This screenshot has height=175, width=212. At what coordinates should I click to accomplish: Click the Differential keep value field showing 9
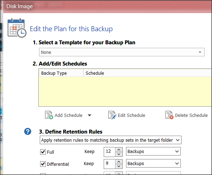tap(109, 164)
